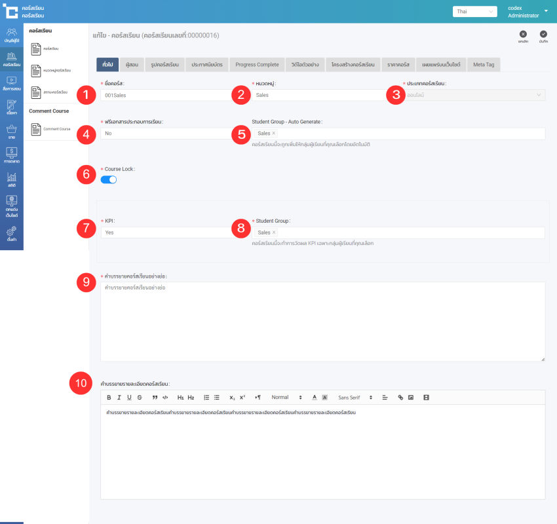The image size is (557, 524).
Task: Insert link using editor link icon
Action: coord(400,398)
